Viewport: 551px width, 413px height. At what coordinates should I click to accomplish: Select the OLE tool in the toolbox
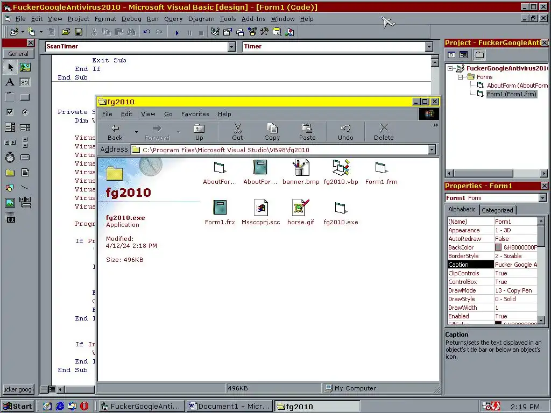[x=10, y=218]
